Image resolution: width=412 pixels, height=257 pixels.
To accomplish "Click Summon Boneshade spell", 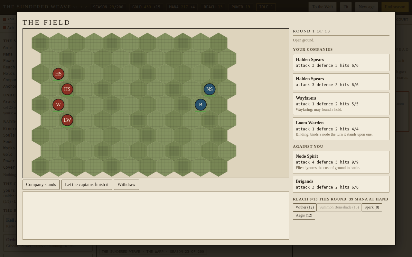I will point(339,207).
